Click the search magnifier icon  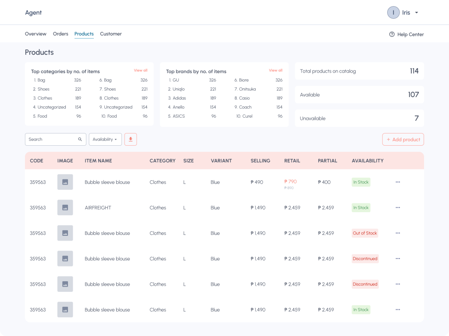[80, 140]
